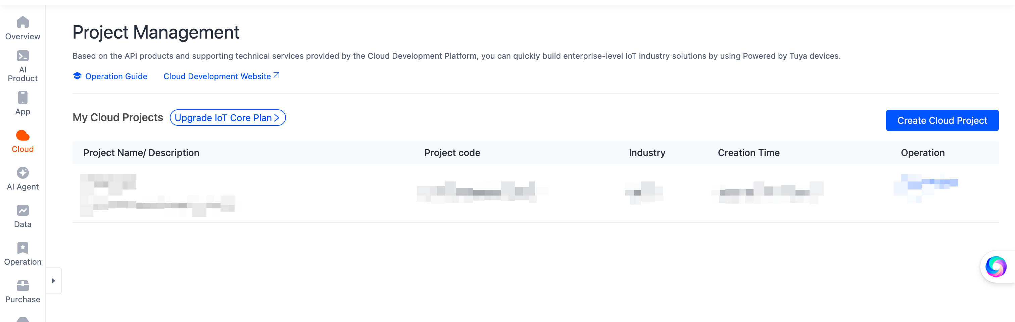The image size is (1015, 322).
Task: Click the chevron in Upgrade IoT Core Plan
Action: pos(277,118)
